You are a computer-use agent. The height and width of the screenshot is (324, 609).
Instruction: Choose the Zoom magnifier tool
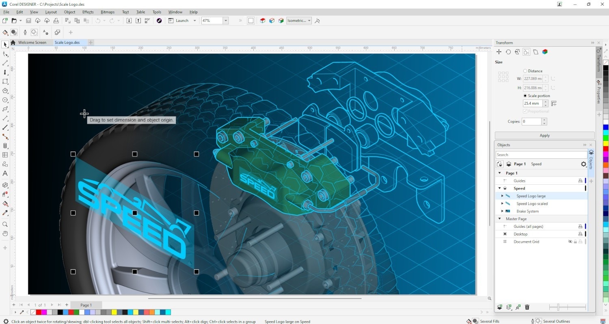click(5, 224)
